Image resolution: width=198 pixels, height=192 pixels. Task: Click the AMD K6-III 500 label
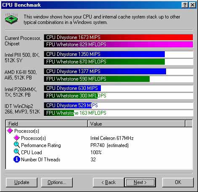tap(21, 75)
